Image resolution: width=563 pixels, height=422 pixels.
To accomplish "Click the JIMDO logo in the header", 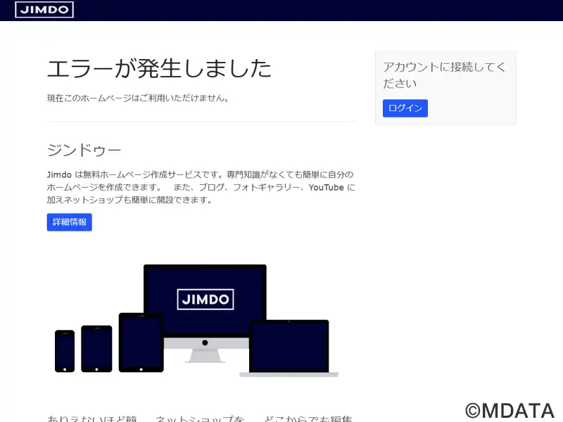I will [x=44, y=9].
